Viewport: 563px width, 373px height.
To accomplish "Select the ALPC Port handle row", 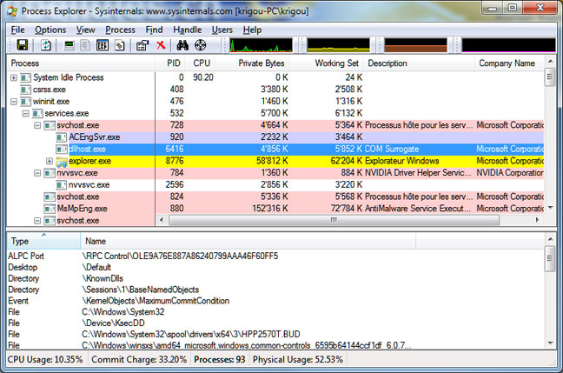I will pos(275,256).
